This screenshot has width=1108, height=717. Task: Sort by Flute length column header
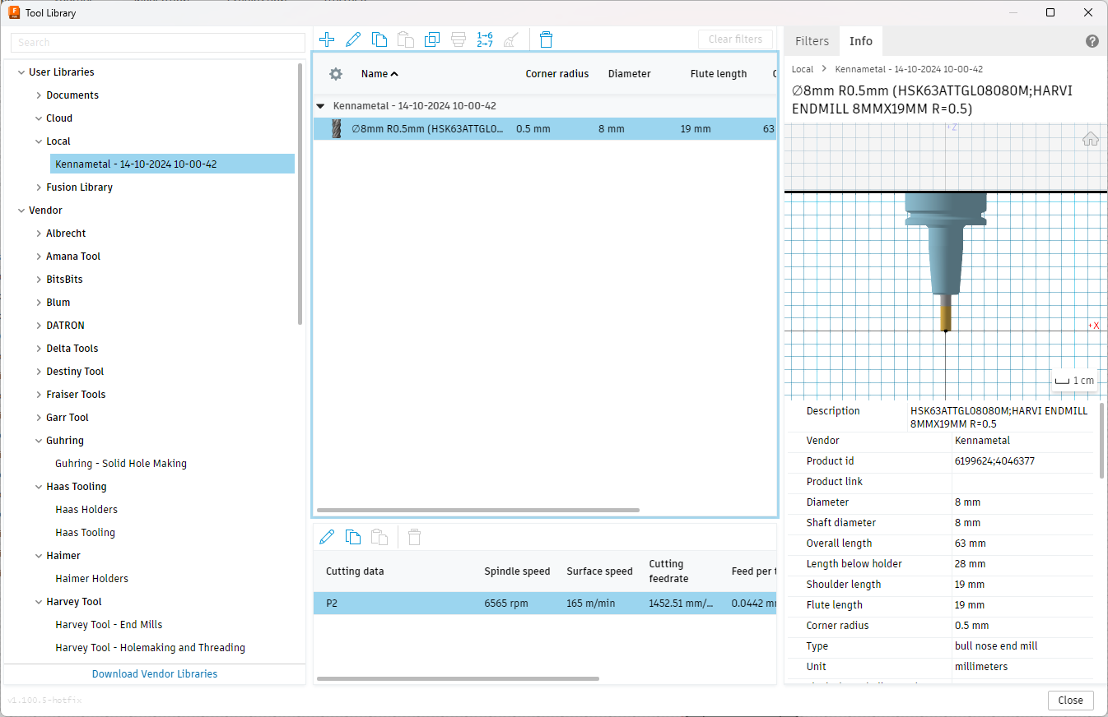[x=719, y=74]
